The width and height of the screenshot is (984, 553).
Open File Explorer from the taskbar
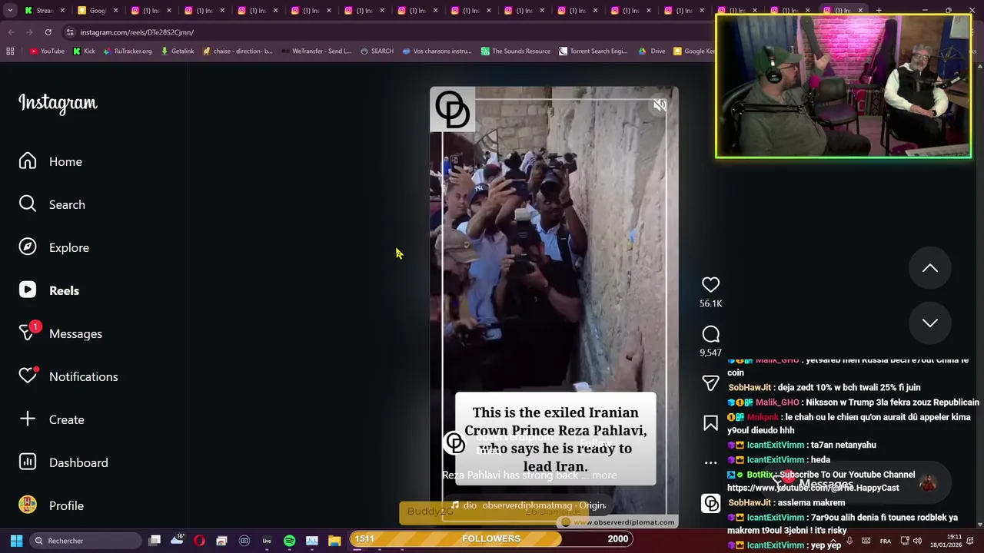click(x=334, y=541)
